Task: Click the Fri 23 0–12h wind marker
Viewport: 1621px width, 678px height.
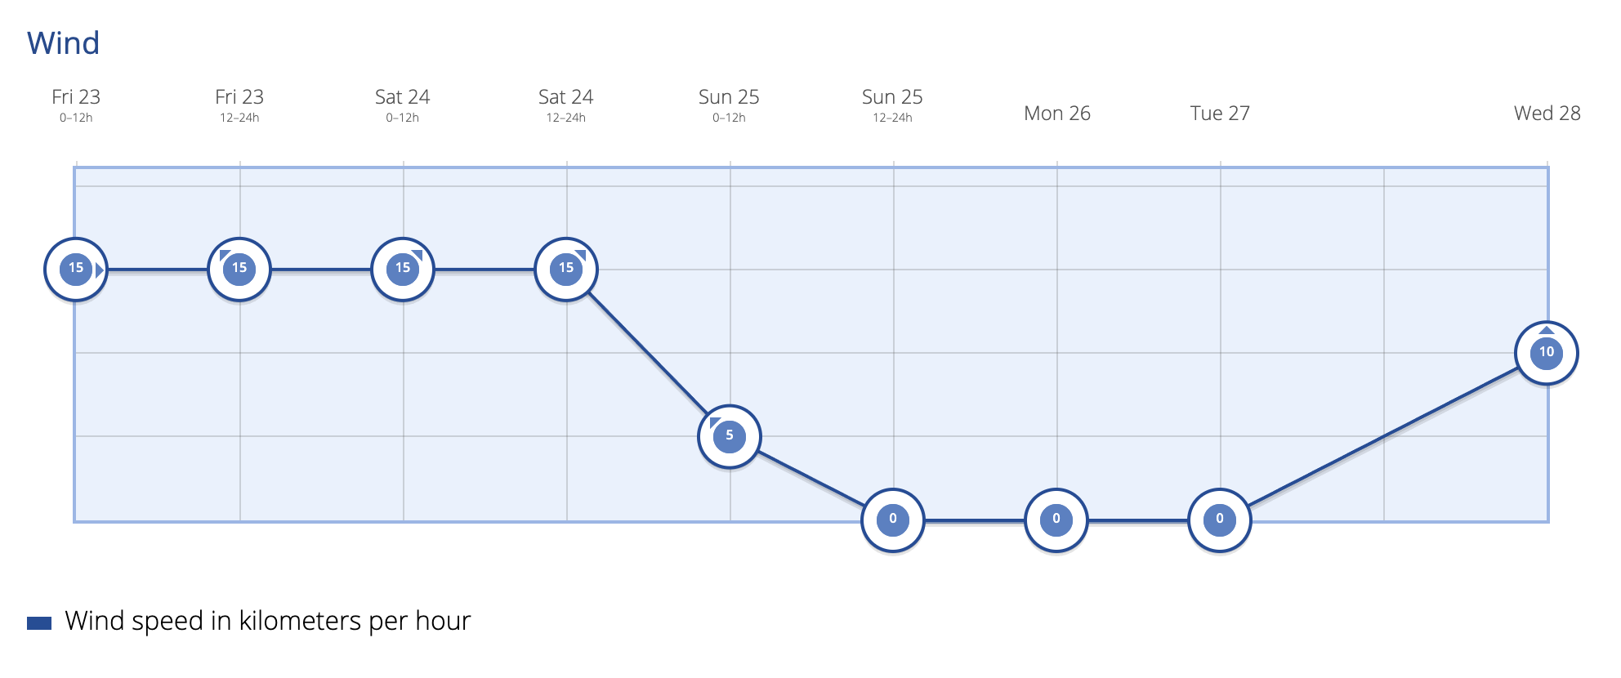Action: (76, 270)
